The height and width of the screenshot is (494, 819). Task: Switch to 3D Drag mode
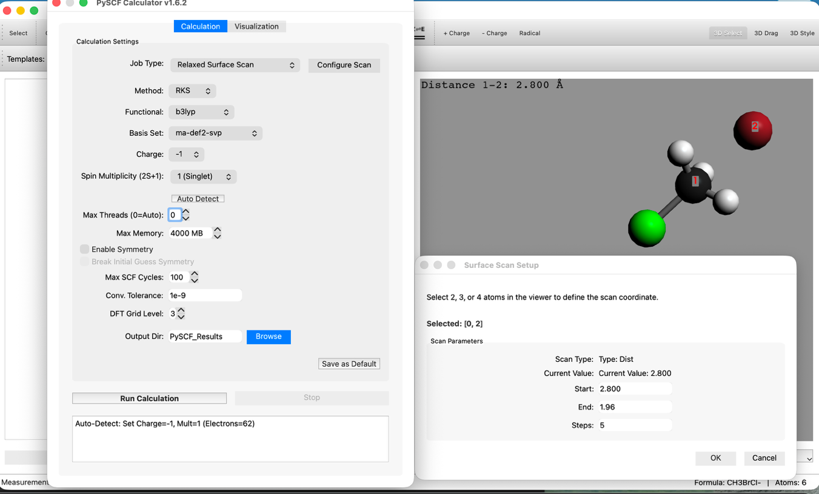[766, 33]
